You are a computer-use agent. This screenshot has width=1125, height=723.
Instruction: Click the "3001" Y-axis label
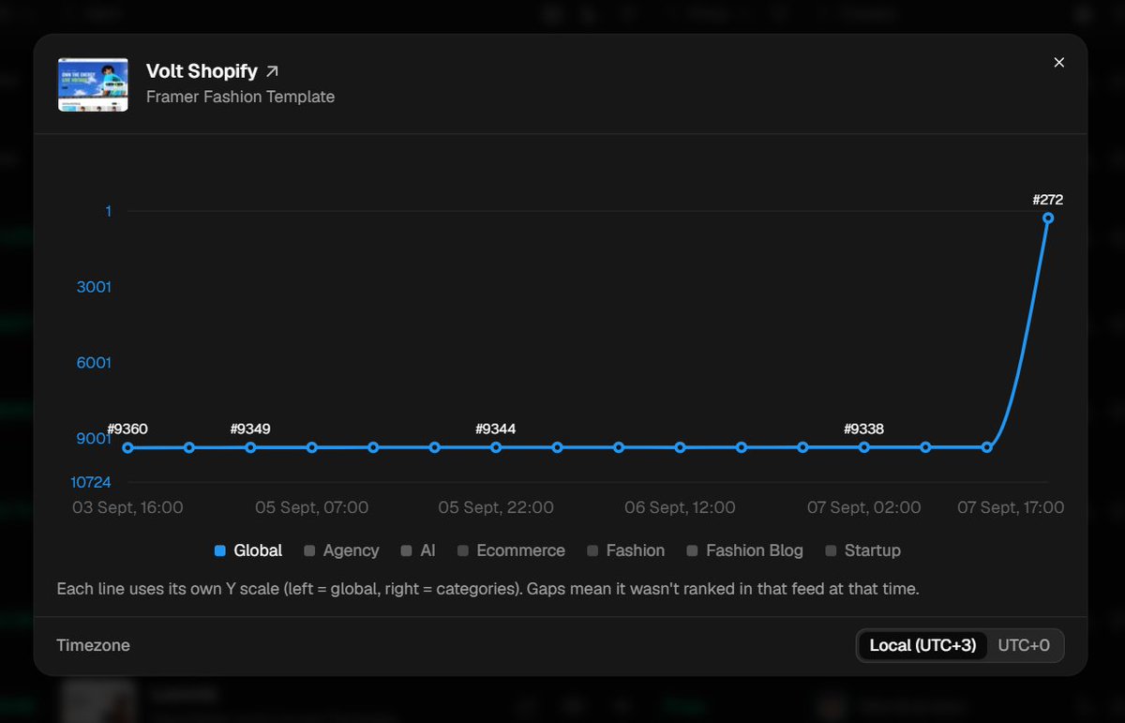pos(94,287)
